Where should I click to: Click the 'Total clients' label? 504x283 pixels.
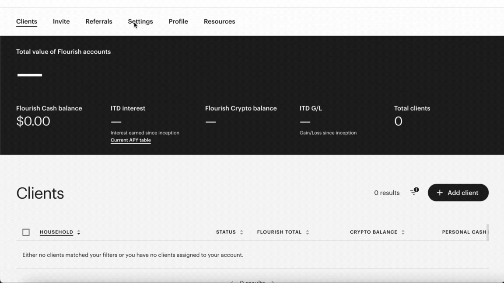click(412, 108)
